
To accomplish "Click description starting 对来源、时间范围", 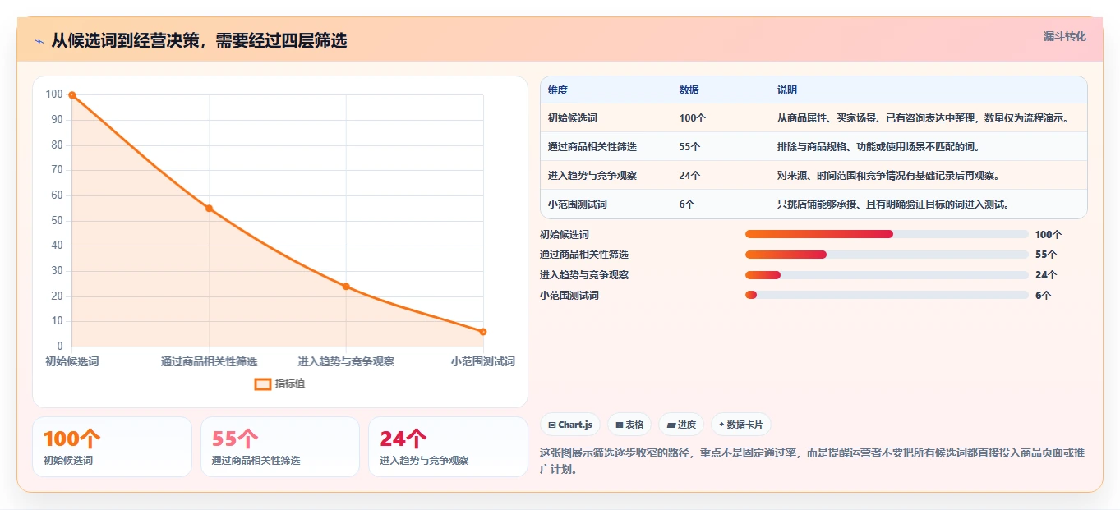I will click(888, 176).
